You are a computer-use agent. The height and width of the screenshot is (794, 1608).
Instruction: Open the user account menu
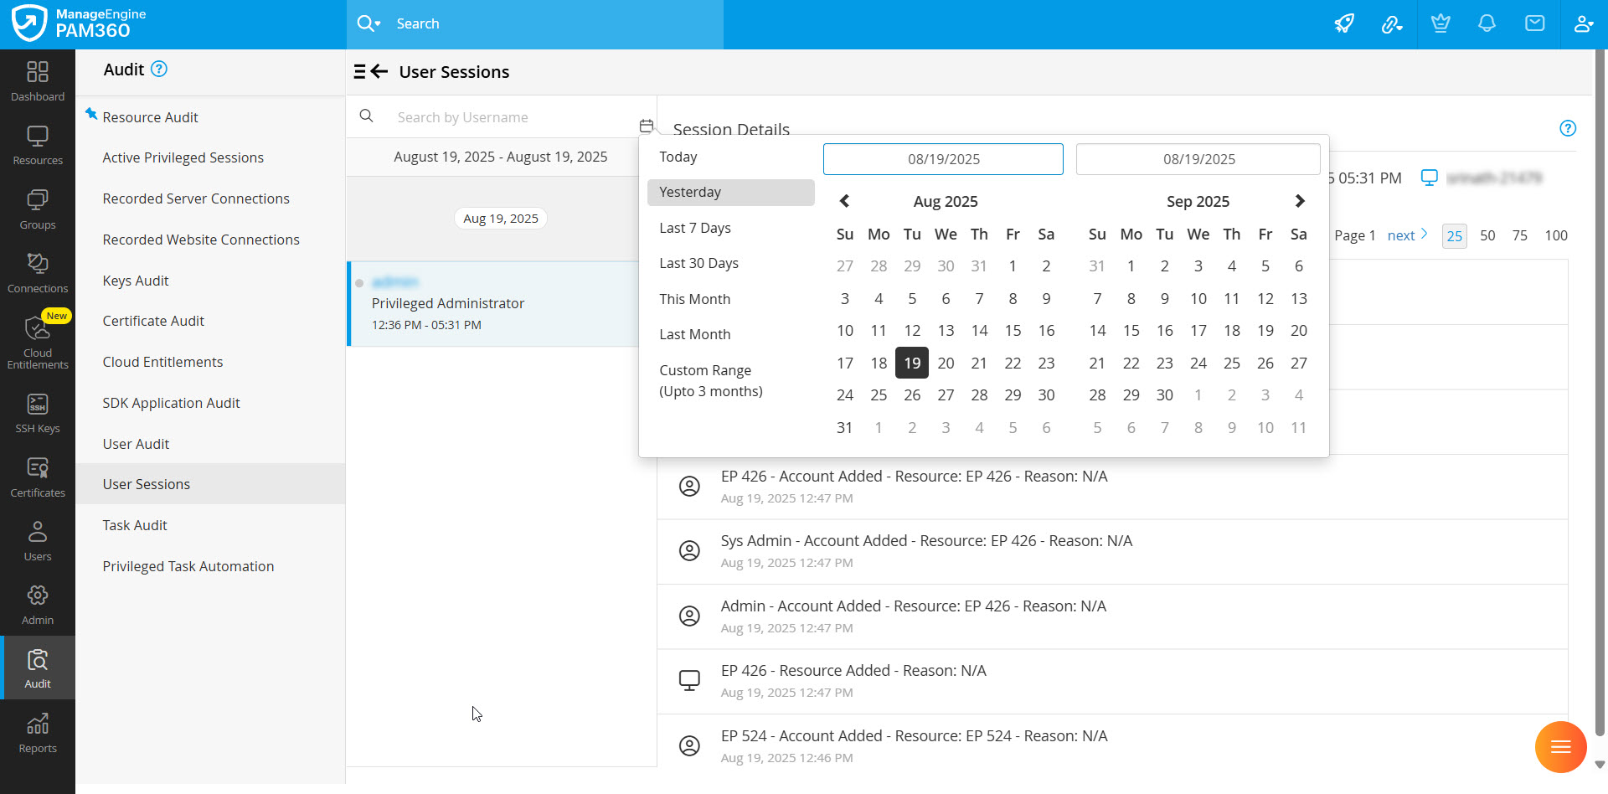click(x=1582, y=23)
